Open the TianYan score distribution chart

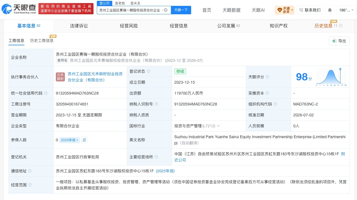point(331,77)
